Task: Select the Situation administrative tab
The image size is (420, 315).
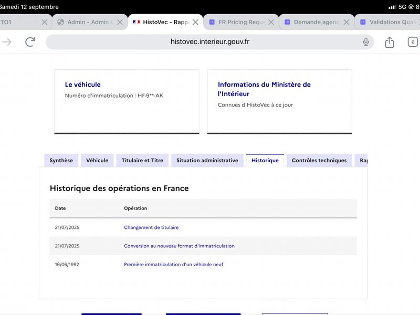Action: coord(207,161)
